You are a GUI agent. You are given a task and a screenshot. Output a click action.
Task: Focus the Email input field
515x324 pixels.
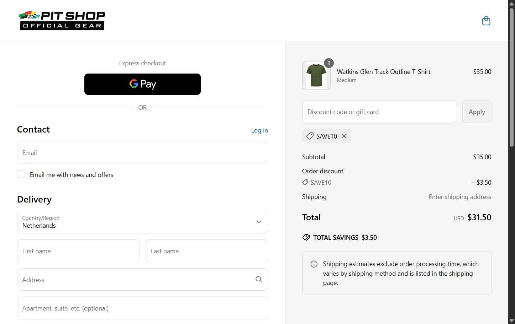click(142, 152)
